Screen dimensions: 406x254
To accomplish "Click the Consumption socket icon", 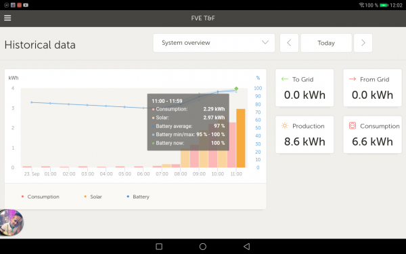I will click(x=353, y=126).
